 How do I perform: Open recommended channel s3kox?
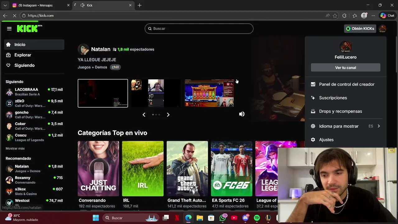34,191
